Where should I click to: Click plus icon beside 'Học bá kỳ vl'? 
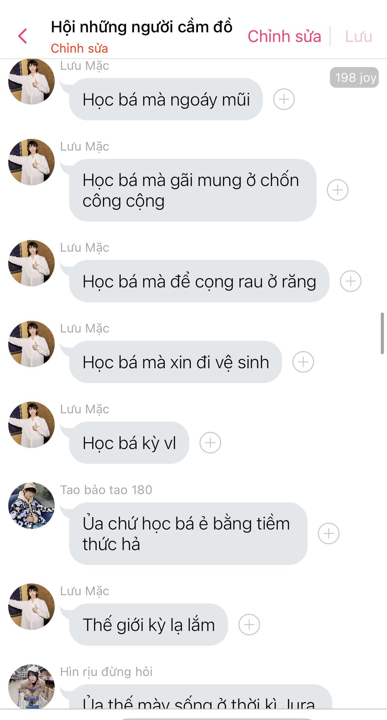point(210,443)
